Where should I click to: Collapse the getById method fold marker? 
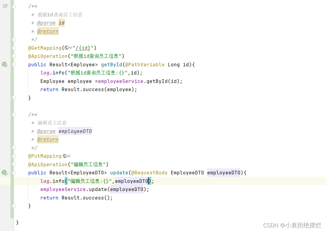(14, 65)
